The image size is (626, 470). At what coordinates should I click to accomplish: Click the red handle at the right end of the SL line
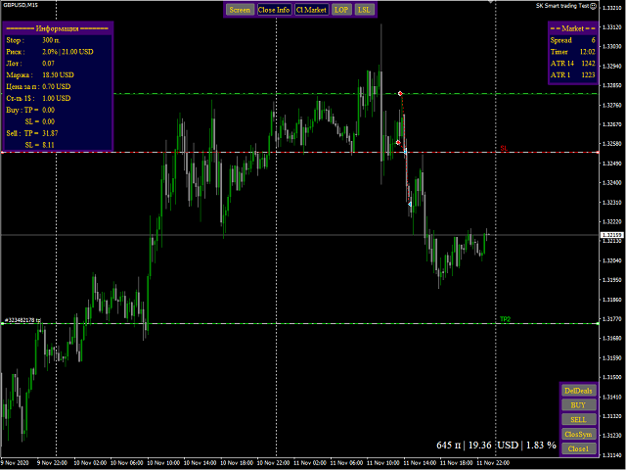coord(598,153)
